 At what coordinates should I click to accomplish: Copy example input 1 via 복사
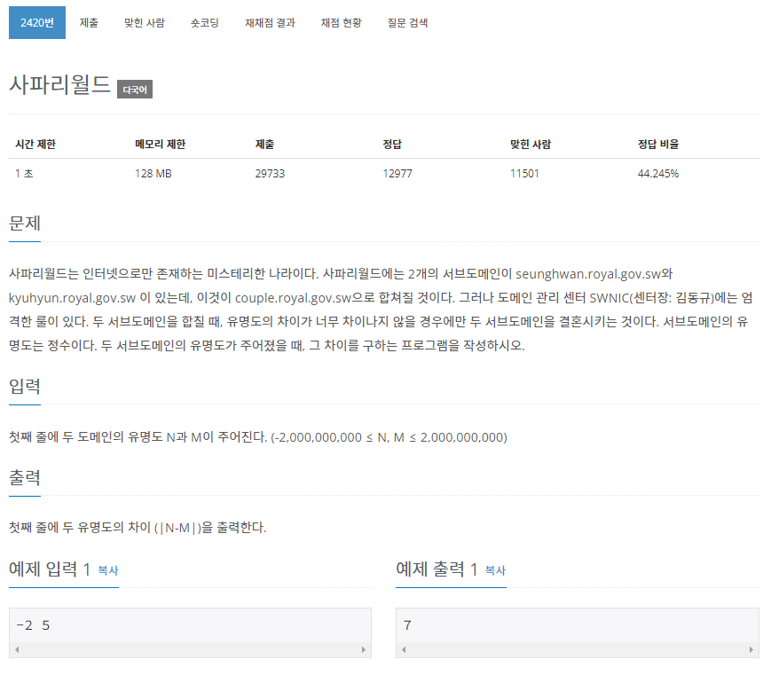pos(108,570)
